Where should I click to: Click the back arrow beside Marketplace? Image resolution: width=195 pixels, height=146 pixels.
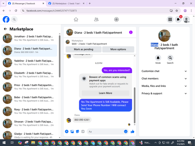point(5,29)
